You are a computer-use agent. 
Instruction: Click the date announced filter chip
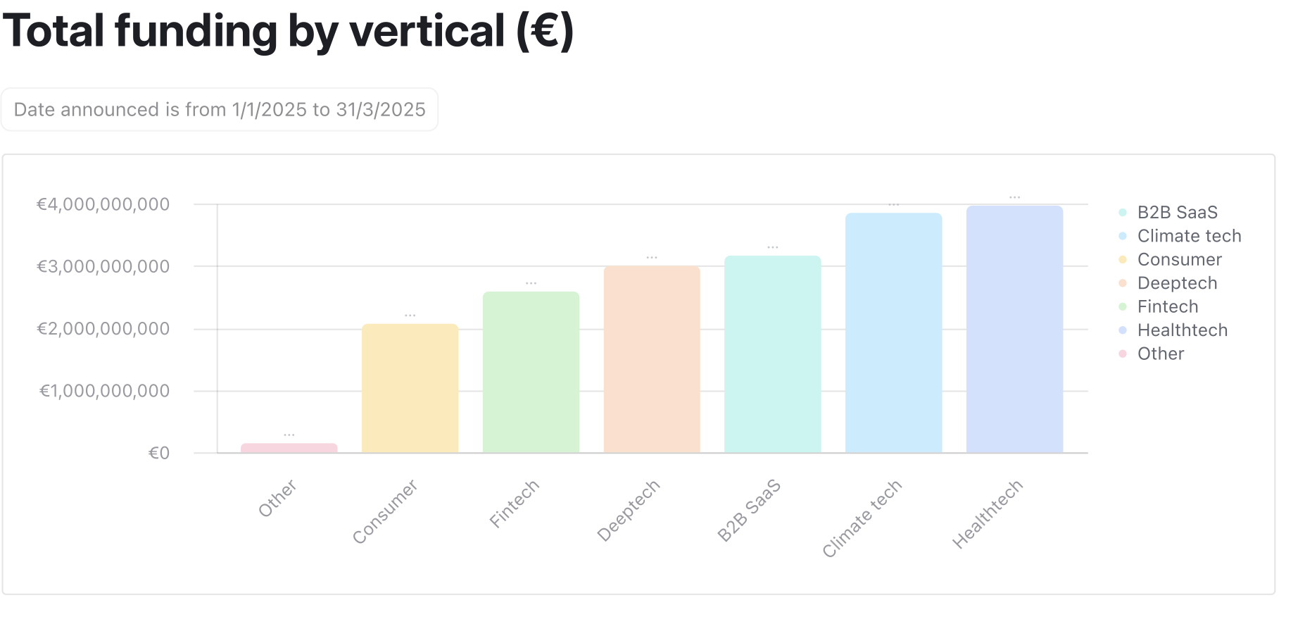click(x=220, y=110)
